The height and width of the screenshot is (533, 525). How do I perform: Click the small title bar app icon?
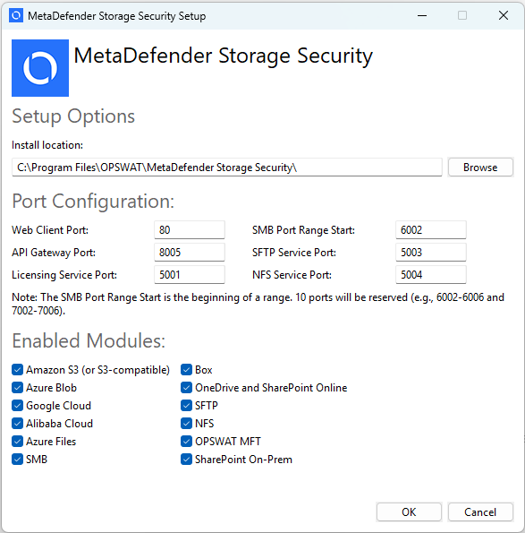coord(16,15)
